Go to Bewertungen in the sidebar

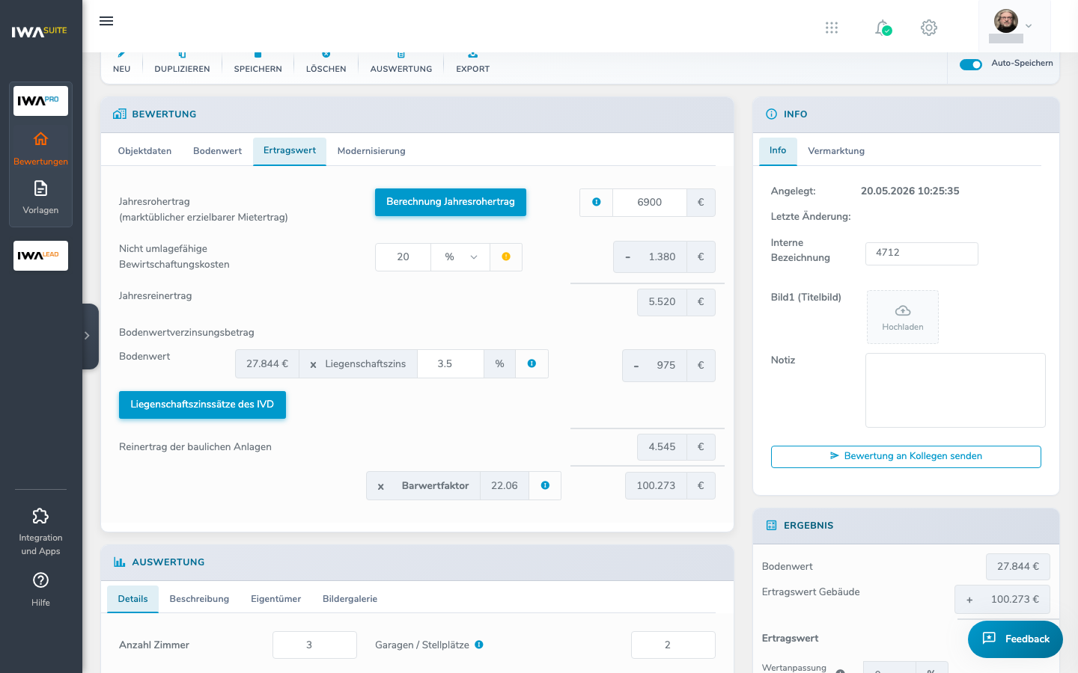[40, 149]
